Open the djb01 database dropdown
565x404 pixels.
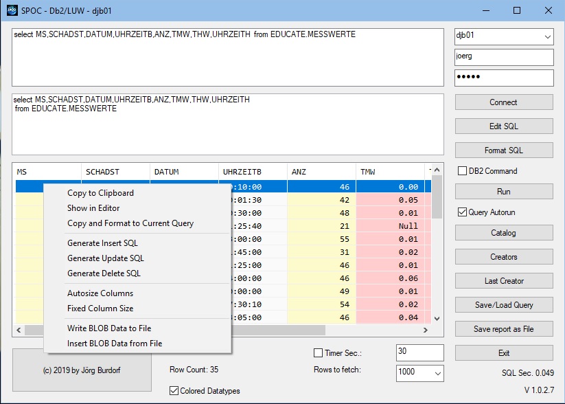[546, 36]
